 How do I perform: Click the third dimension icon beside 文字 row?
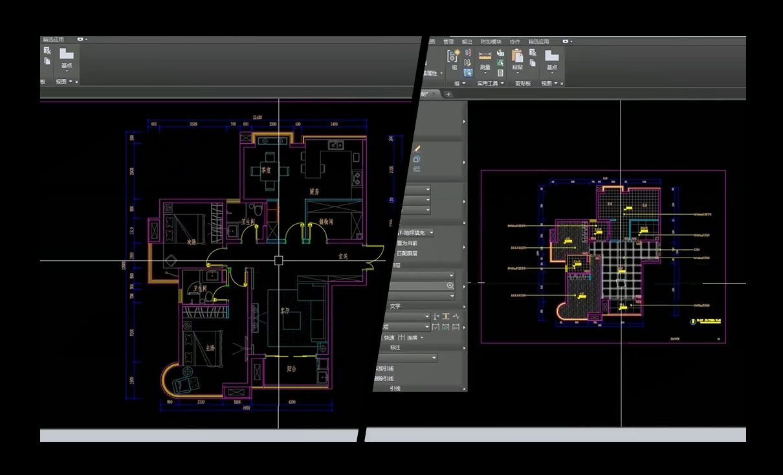pyautogui.click(x=456, y=316)
